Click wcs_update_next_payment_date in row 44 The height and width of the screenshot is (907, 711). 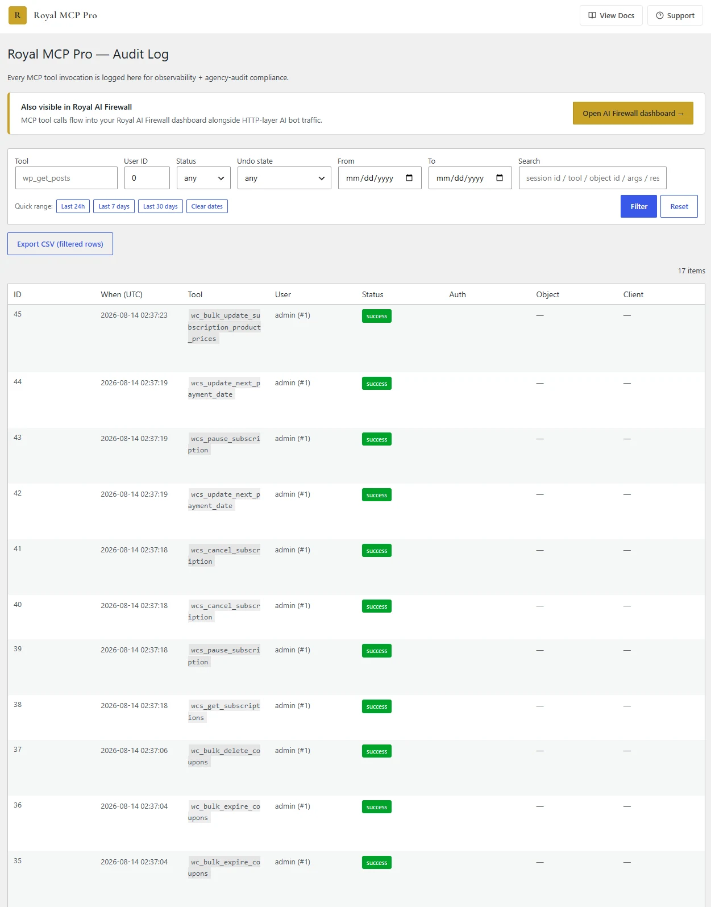pos(224,389)
